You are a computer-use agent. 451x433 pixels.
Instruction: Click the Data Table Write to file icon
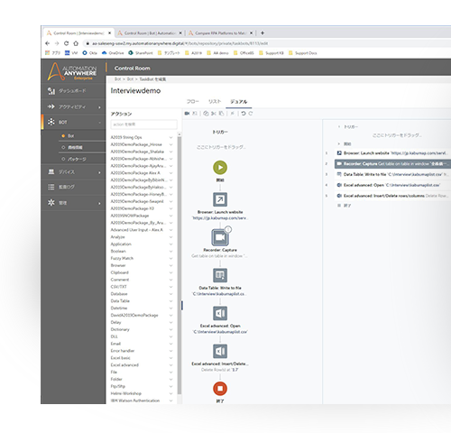pos(220,275)
